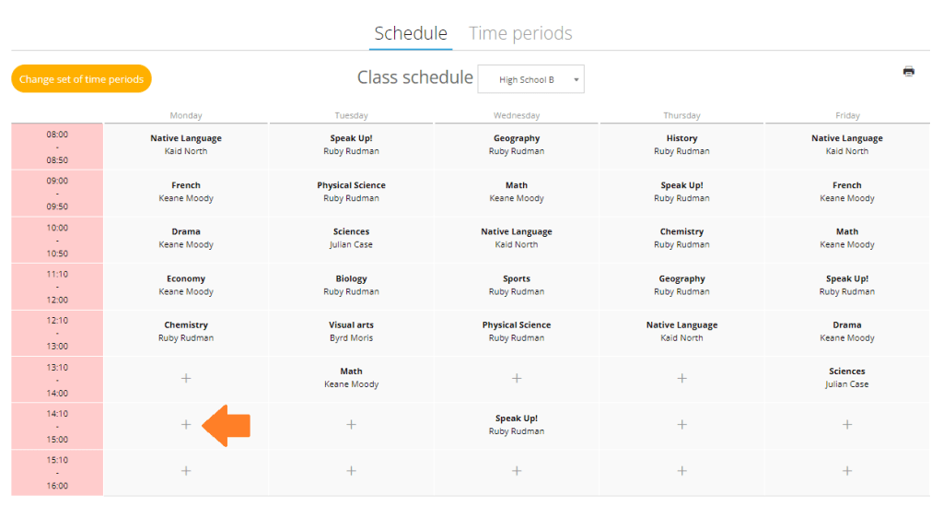Open Thursday Chemistry lesson by Ruby Rudman

[x=682, y=238]
